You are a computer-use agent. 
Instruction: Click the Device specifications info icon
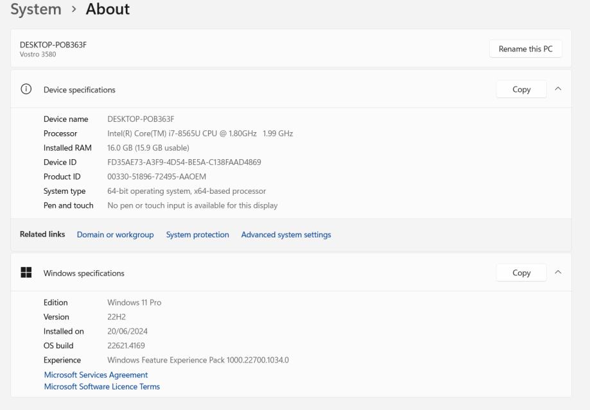[26, 90]
